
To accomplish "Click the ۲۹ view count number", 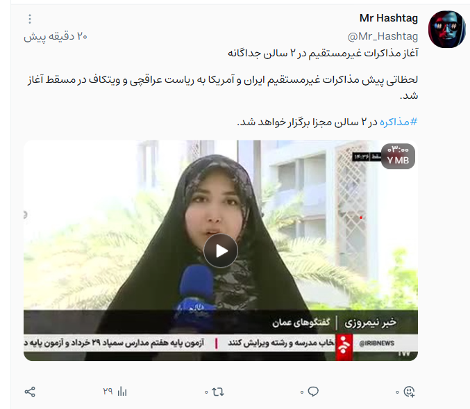I will (108, 392).
